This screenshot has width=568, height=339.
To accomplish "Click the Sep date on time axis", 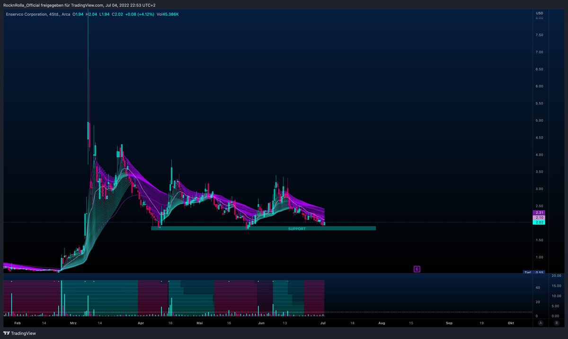I will [449, 322].
